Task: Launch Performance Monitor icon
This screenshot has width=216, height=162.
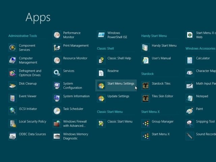Action: pyautogui.click(x=57, y=35)
